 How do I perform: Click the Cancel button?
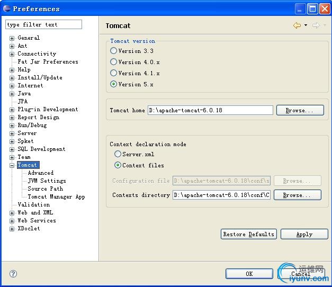pyautogui.click(x=301, y=274)
